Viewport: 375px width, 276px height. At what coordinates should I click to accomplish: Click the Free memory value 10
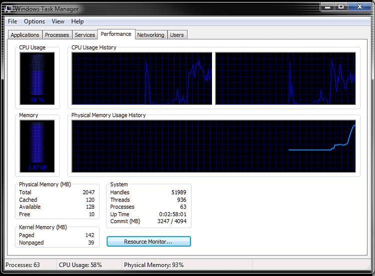(91, 214)
